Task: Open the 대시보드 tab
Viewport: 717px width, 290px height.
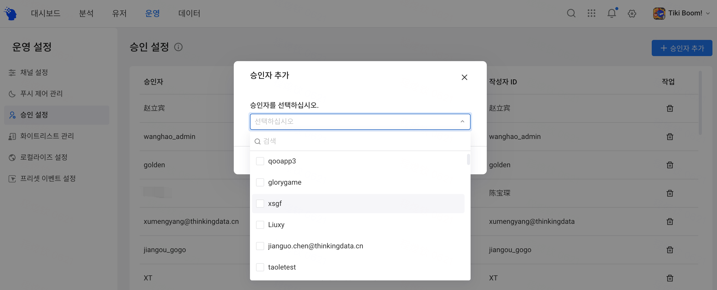Action: [x=46, y=13]
